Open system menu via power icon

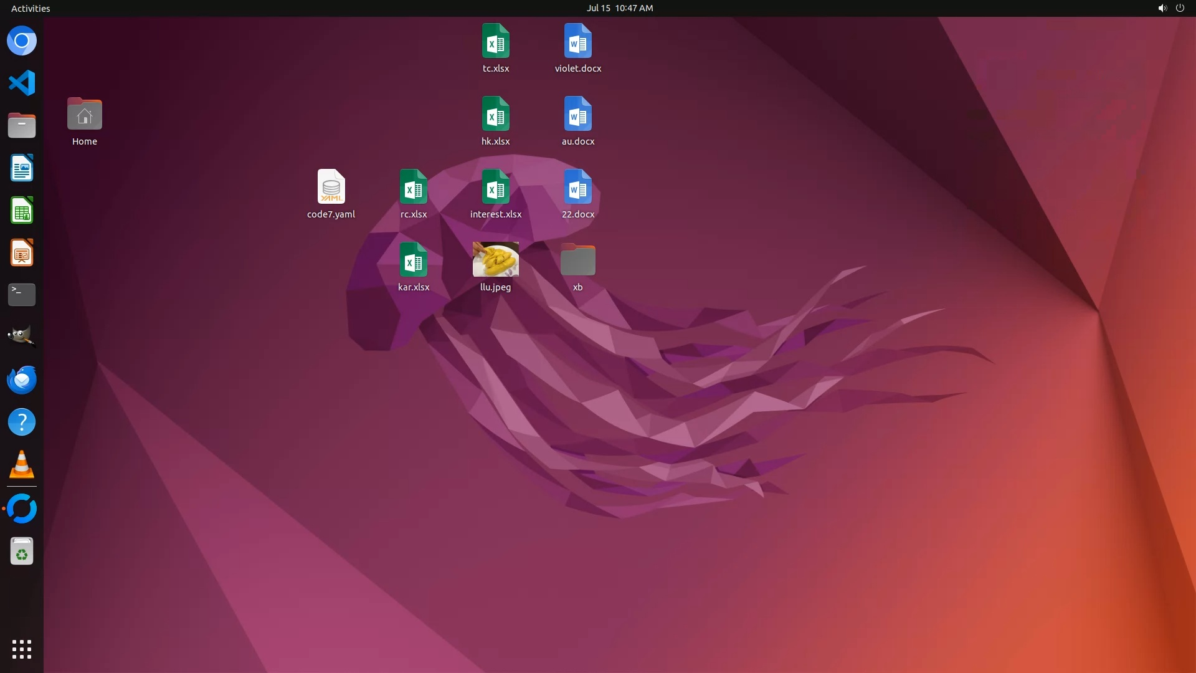click(1180, 8)
